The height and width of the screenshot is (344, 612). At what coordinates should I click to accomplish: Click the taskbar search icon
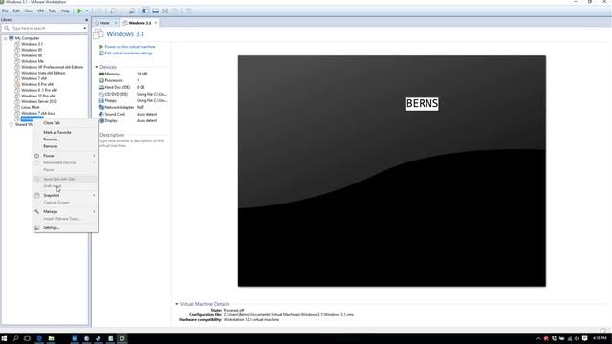click(15, 338)
